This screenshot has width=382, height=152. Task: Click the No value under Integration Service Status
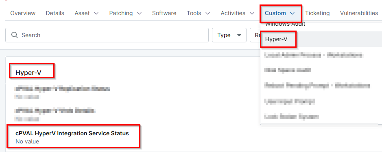[x=27, y=141]
